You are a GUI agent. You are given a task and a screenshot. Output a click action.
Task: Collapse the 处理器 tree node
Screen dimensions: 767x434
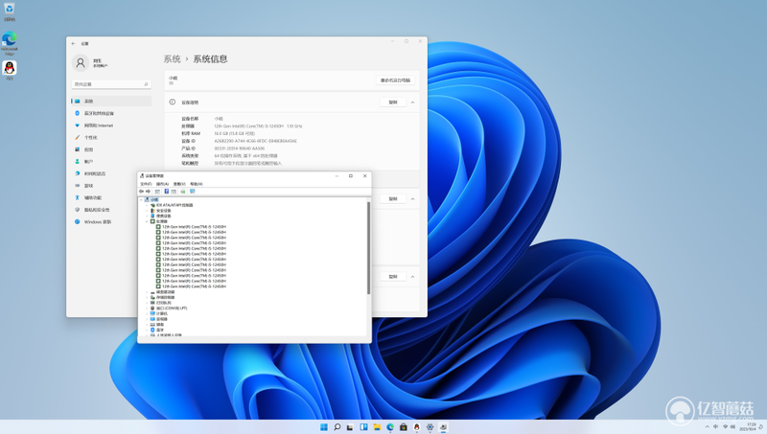(x=147, y=221)
